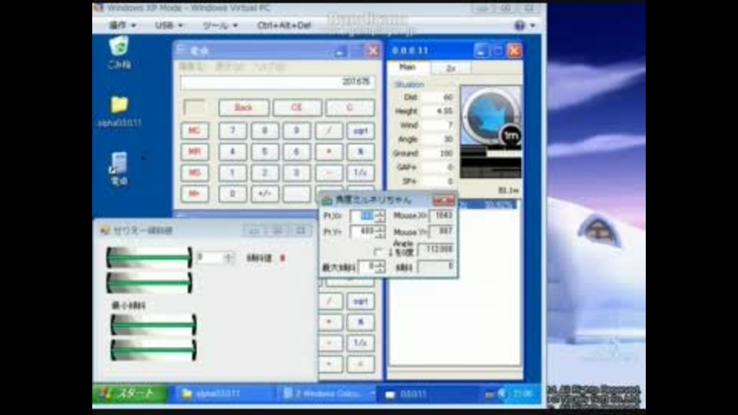
Task: Click digit 7 on the top calculator
Action: coord(232,131)
